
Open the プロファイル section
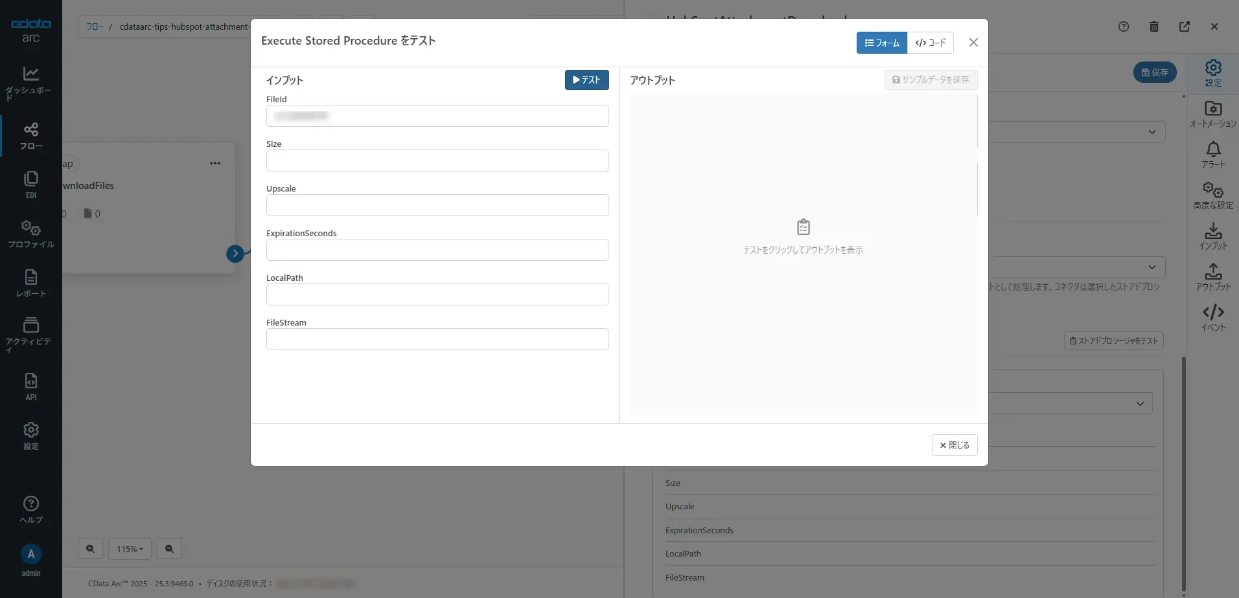(x=30, y=233)
